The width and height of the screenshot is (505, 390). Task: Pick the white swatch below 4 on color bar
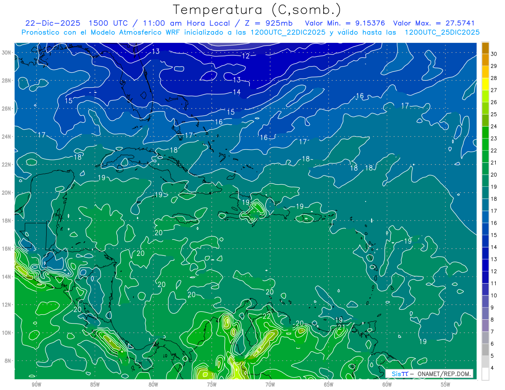(x=486, y=374)
